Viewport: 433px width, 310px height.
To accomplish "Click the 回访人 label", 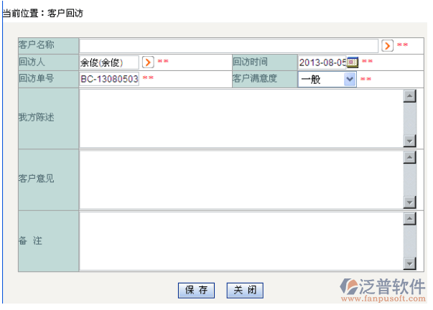I will pyautogui.click(x=32, y=62).
